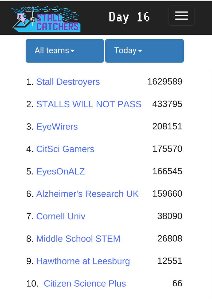Open the Citizen Science Plus team link
Screen dimensions: 212x300
(x=85, y=283)
